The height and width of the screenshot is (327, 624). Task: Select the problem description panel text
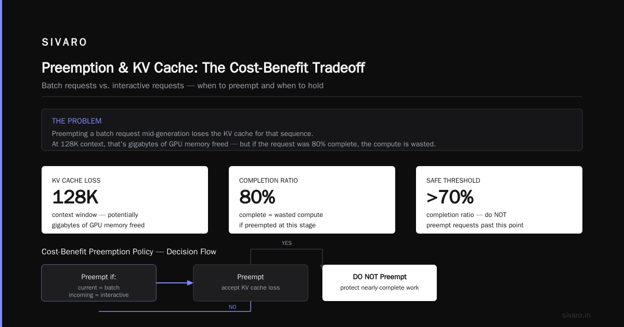(x=244, y=139)
